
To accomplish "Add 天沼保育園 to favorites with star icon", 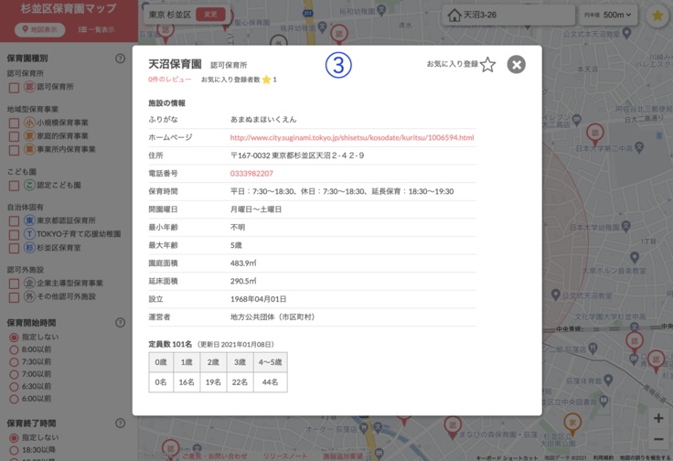I will (x=487, y=65).
